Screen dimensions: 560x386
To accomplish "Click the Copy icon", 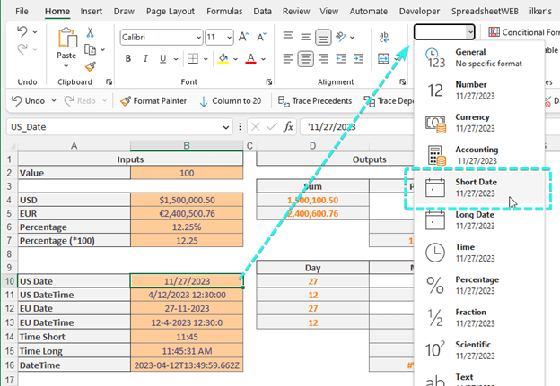I will coord(90,49).
